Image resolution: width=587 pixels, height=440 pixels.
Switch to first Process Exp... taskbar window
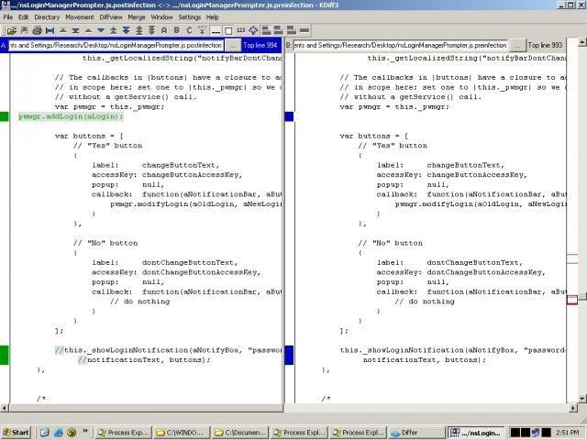[x=123, y=433]
